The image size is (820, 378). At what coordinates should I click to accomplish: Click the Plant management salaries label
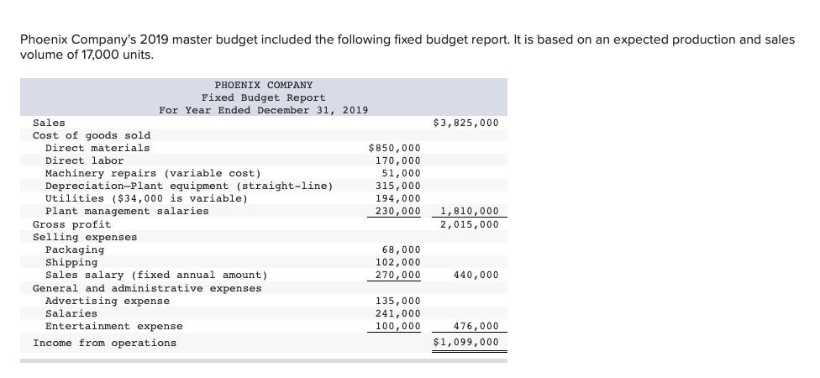(x=127, y=211)
